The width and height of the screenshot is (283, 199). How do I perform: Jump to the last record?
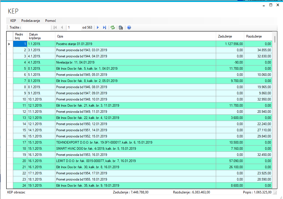pos(105,27)
